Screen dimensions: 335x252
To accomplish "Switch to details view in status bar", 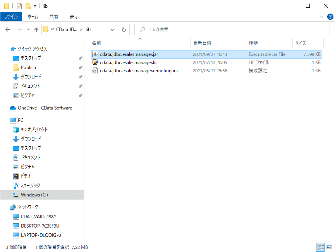I will [x=320, y=247].
